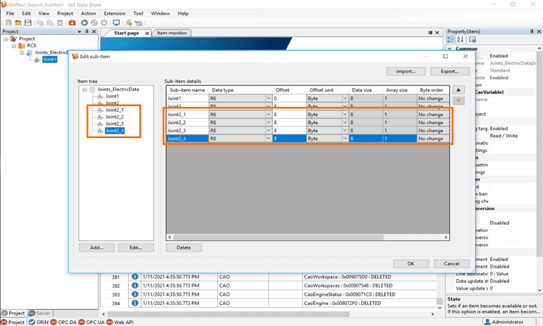This screenshot has width=543, height=326.
Task: Click the Import... button
Action: [x=406, y=71]
